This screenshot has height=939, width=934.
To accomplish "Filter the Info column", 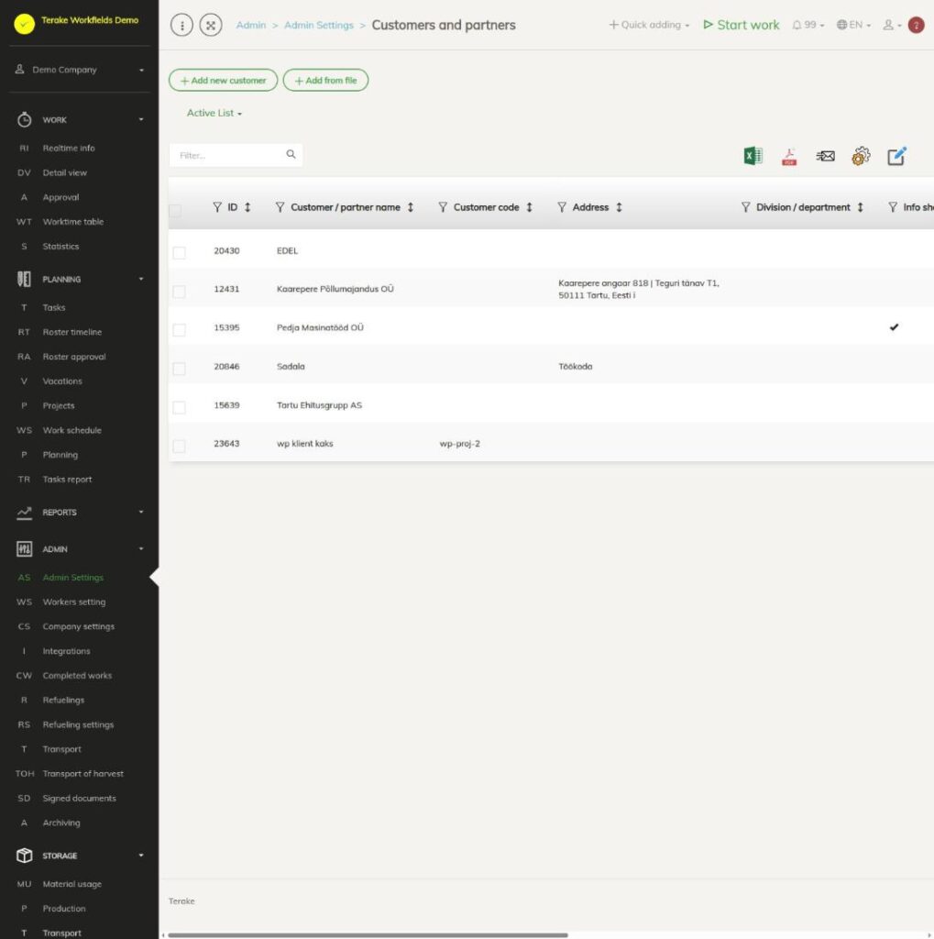I will tap(893, 207).
